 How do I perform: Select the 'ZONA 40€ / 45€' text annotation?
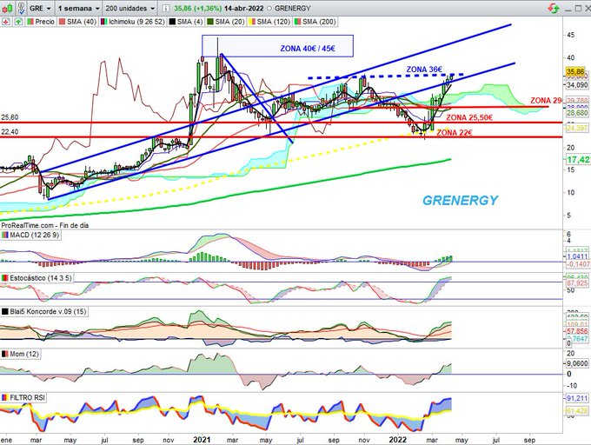308,49
